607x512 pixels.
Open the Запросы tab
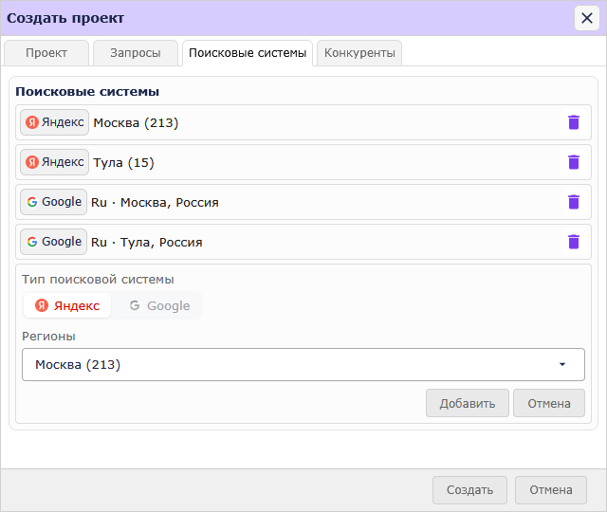(136, 53)
